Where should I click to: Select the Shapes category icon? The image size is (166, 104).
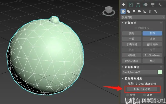click(x=129, y=11)
